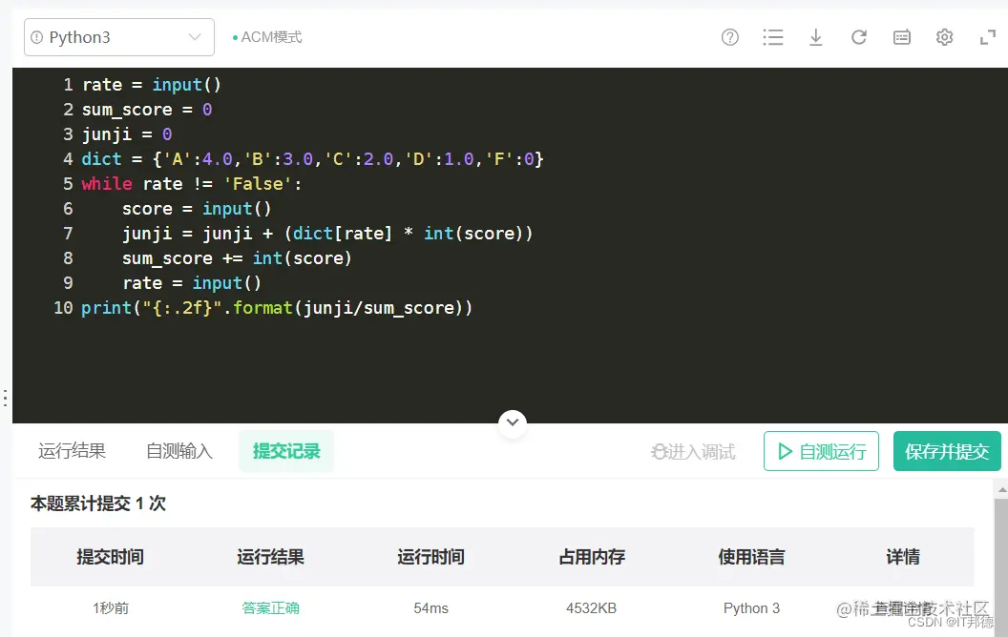
Task: Place cursor on the while rate line 5
Action: click(x=192, y=184)
